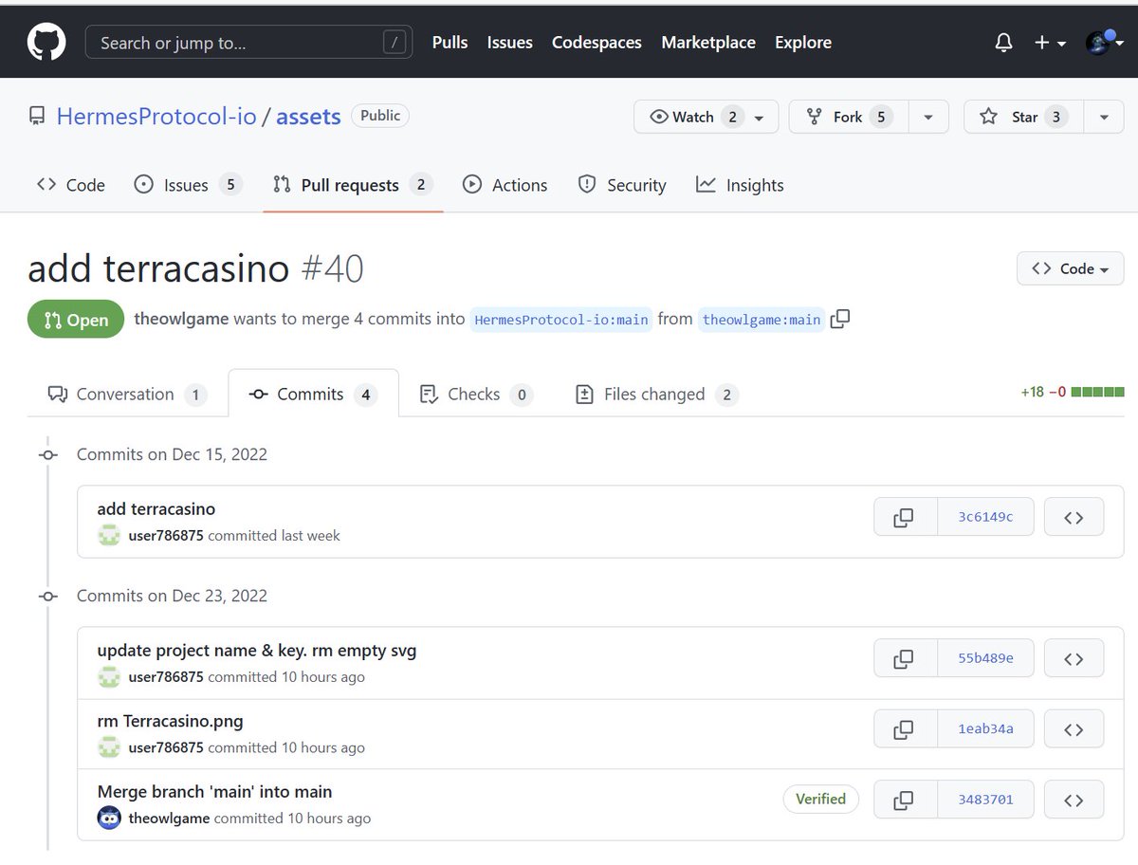Go to Pulls in top navigation
The width and height of the screenshot is (1138, 865).
[450, 43]
